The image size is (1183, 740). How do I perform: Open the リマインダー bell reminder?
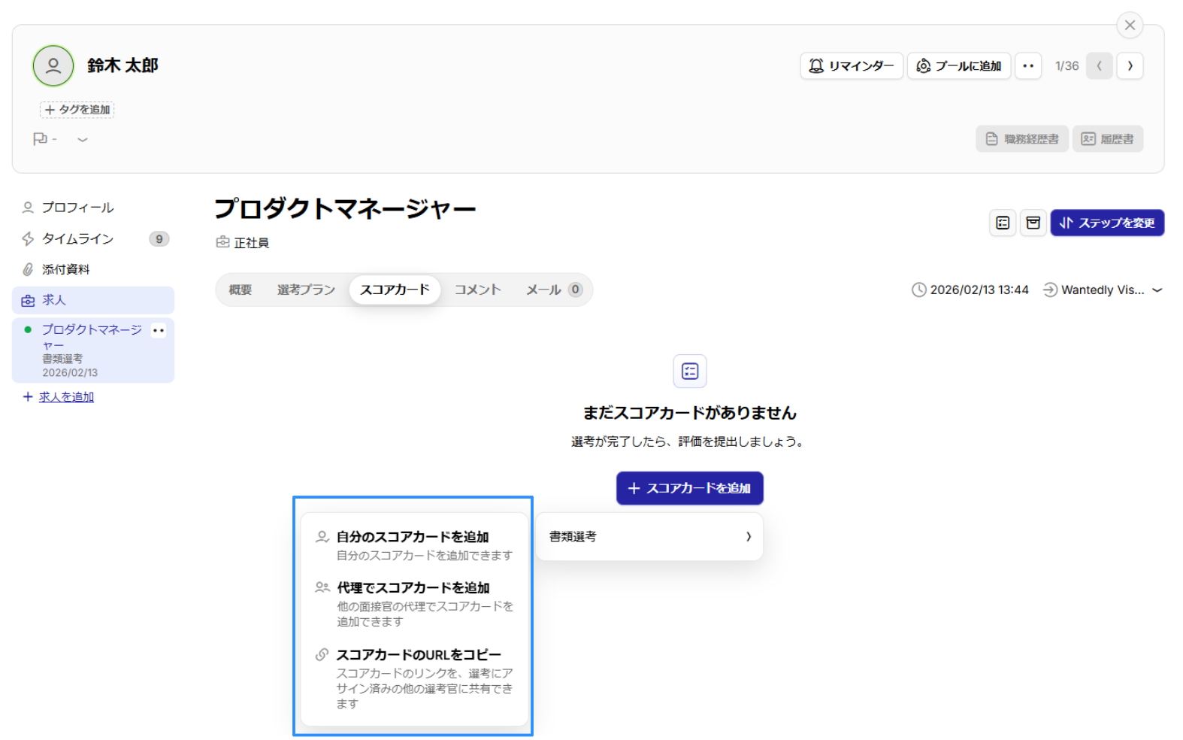tap(851, 66)
